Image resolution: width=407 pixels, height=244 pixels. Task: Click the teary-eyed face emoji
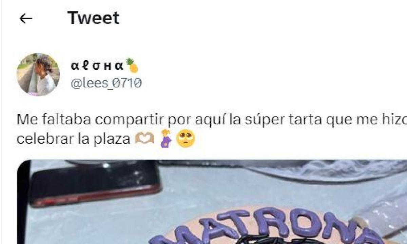pos(186,139)
